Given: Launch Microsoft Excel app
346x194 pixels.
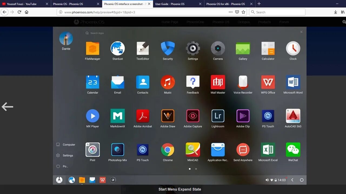Looking at the screenshot, I should [x=268, y=150].
